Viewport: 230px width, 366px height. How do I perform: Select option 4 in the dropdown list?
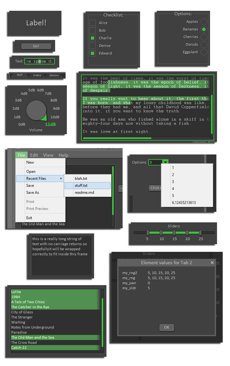click(187, 188)
